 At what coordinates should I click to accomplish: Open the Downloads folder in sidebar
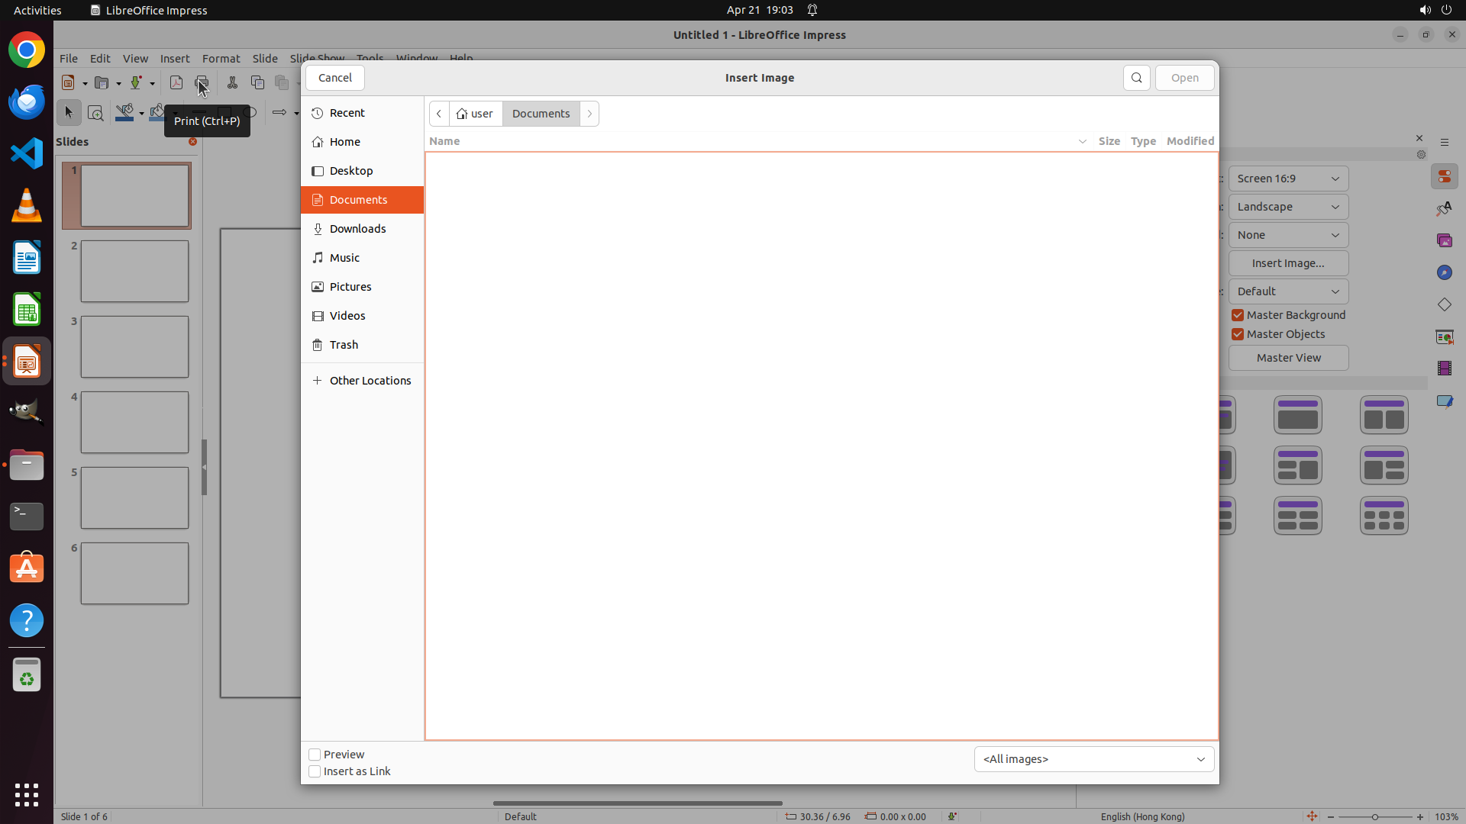[x=357, y=229]
